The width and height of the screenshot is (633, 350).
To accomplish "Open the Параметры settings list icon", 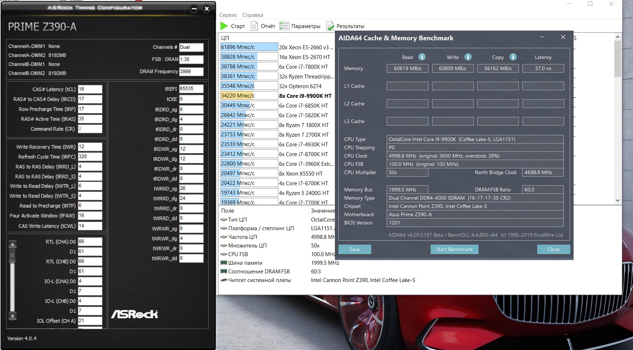I will click(x=284, y=26).
